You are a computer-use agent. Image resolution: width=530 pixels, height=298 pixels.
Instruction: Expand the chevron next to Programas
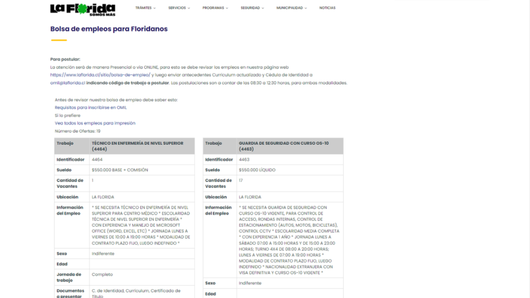[227, 8]
